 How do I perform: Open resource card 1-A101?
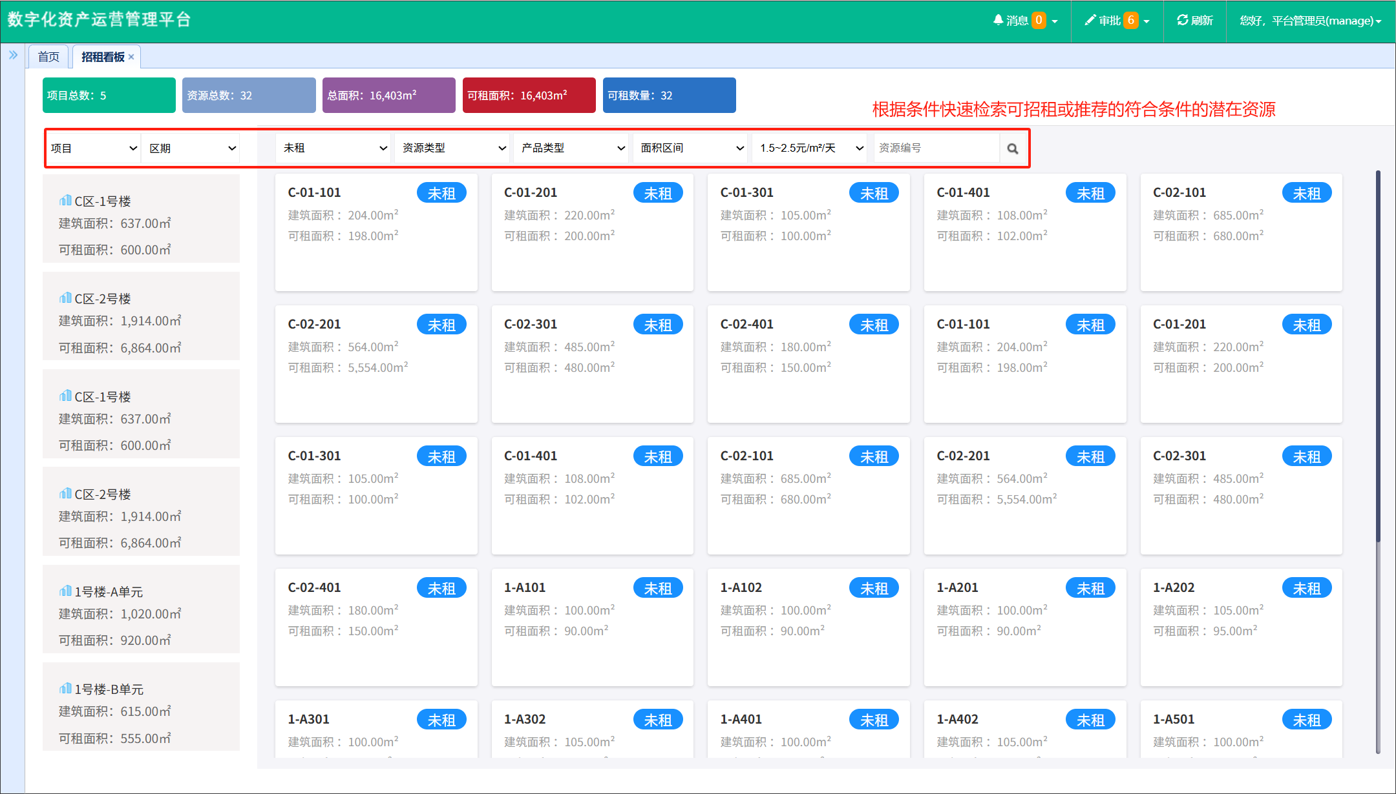pyautogui.click(x=592, y=627)
